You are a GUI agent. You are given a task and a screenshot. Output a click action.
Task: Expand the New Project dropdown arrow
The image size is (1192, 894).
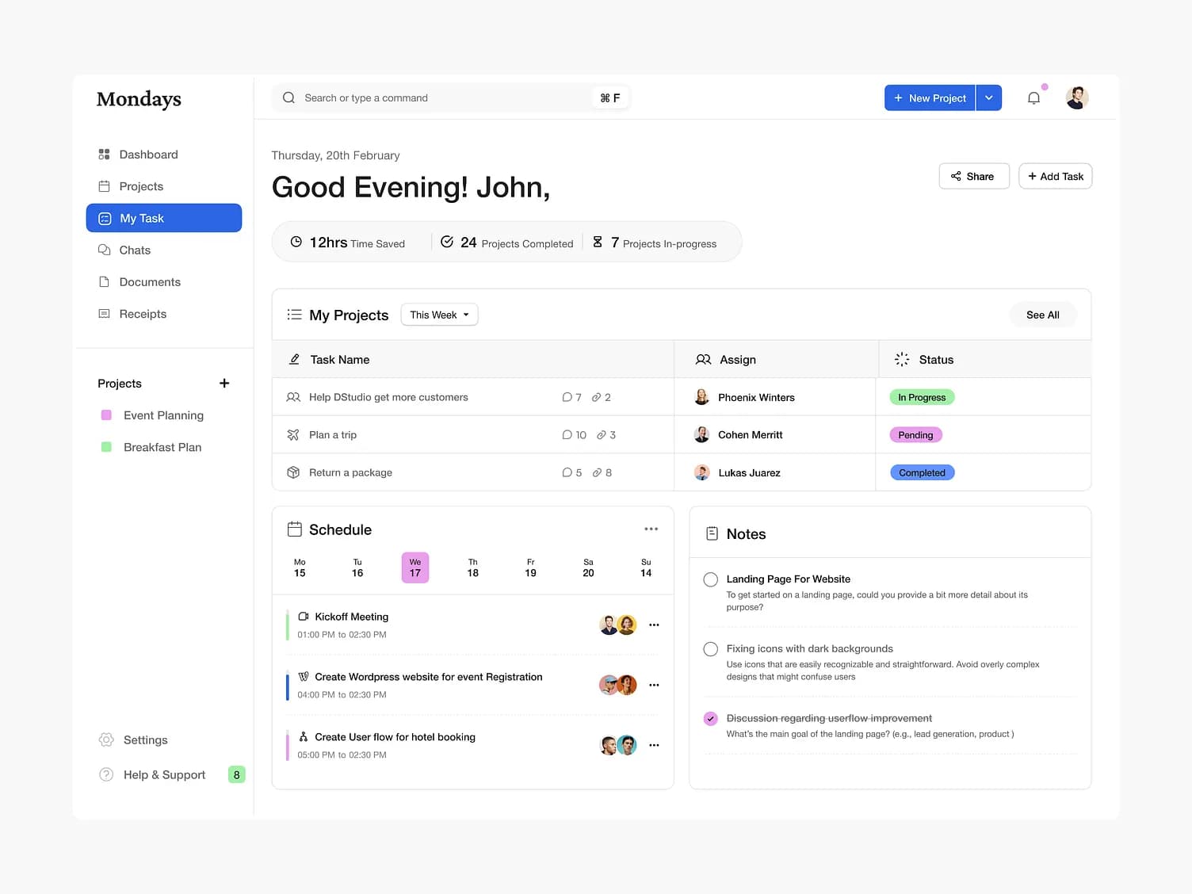coord(988,97)
